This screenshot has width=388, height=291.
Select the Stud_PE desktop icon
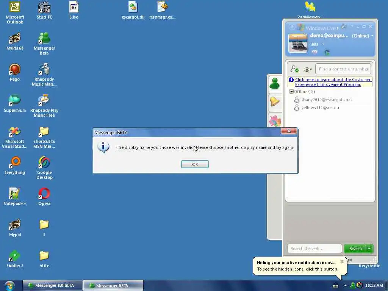(45, 10)
